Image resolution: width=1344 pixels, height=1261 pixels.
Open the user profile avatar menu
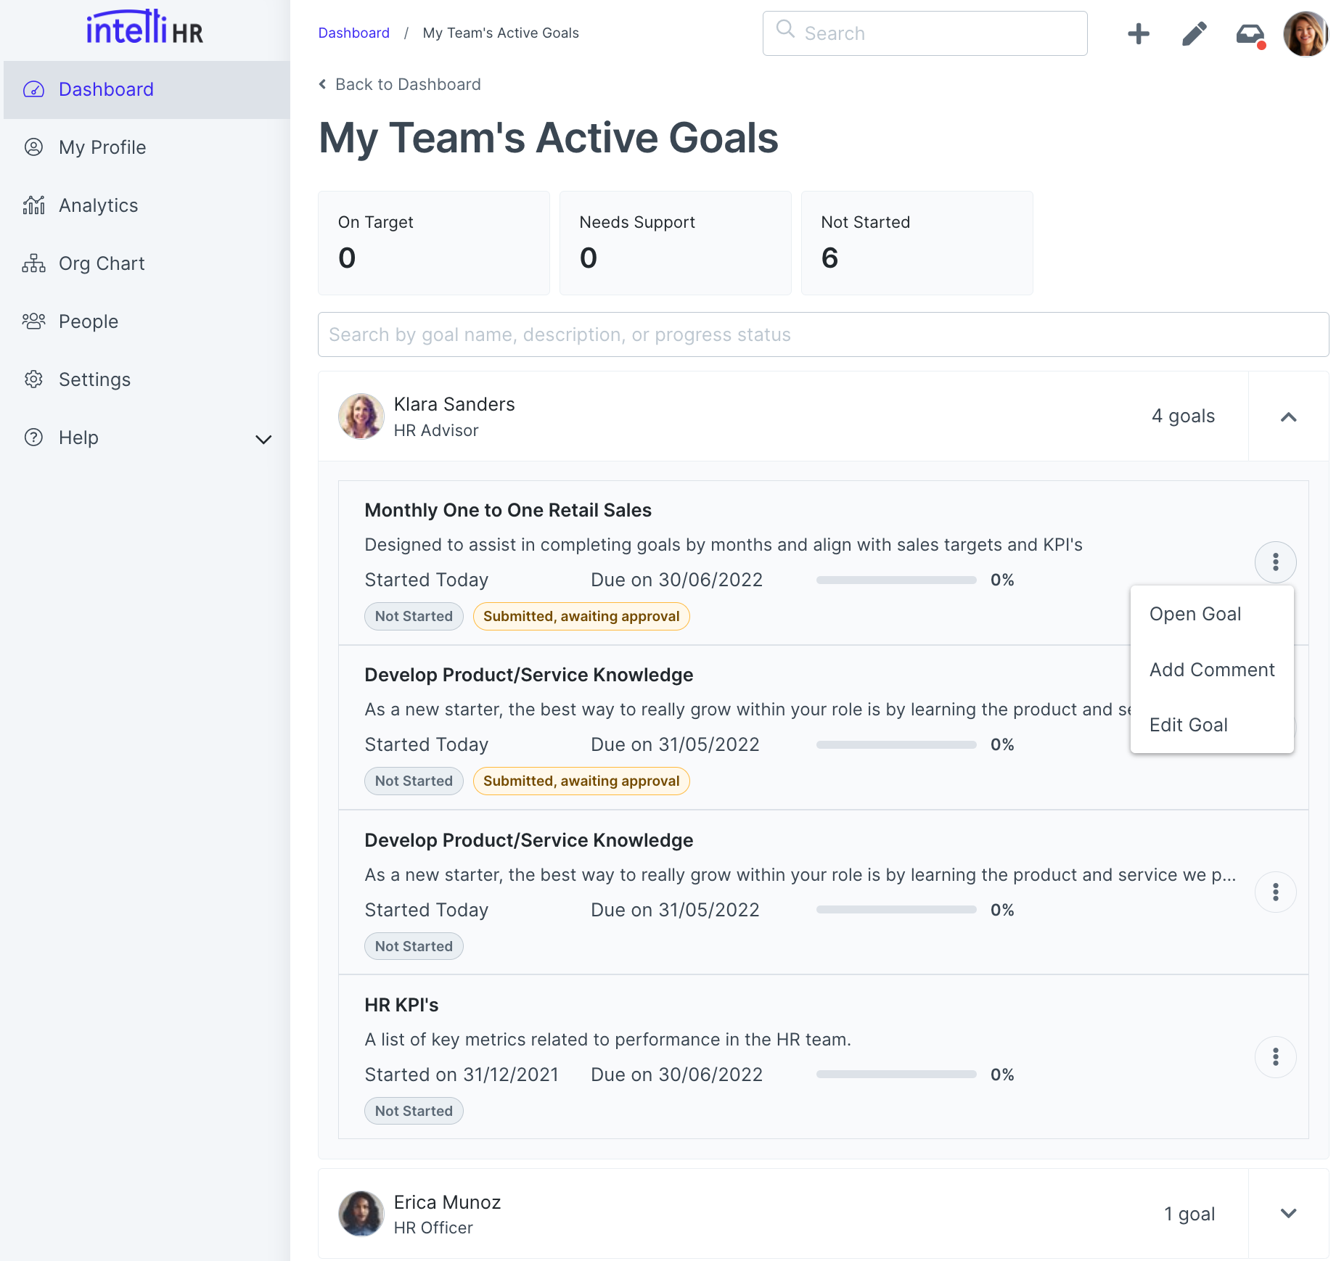(1305, 33)
